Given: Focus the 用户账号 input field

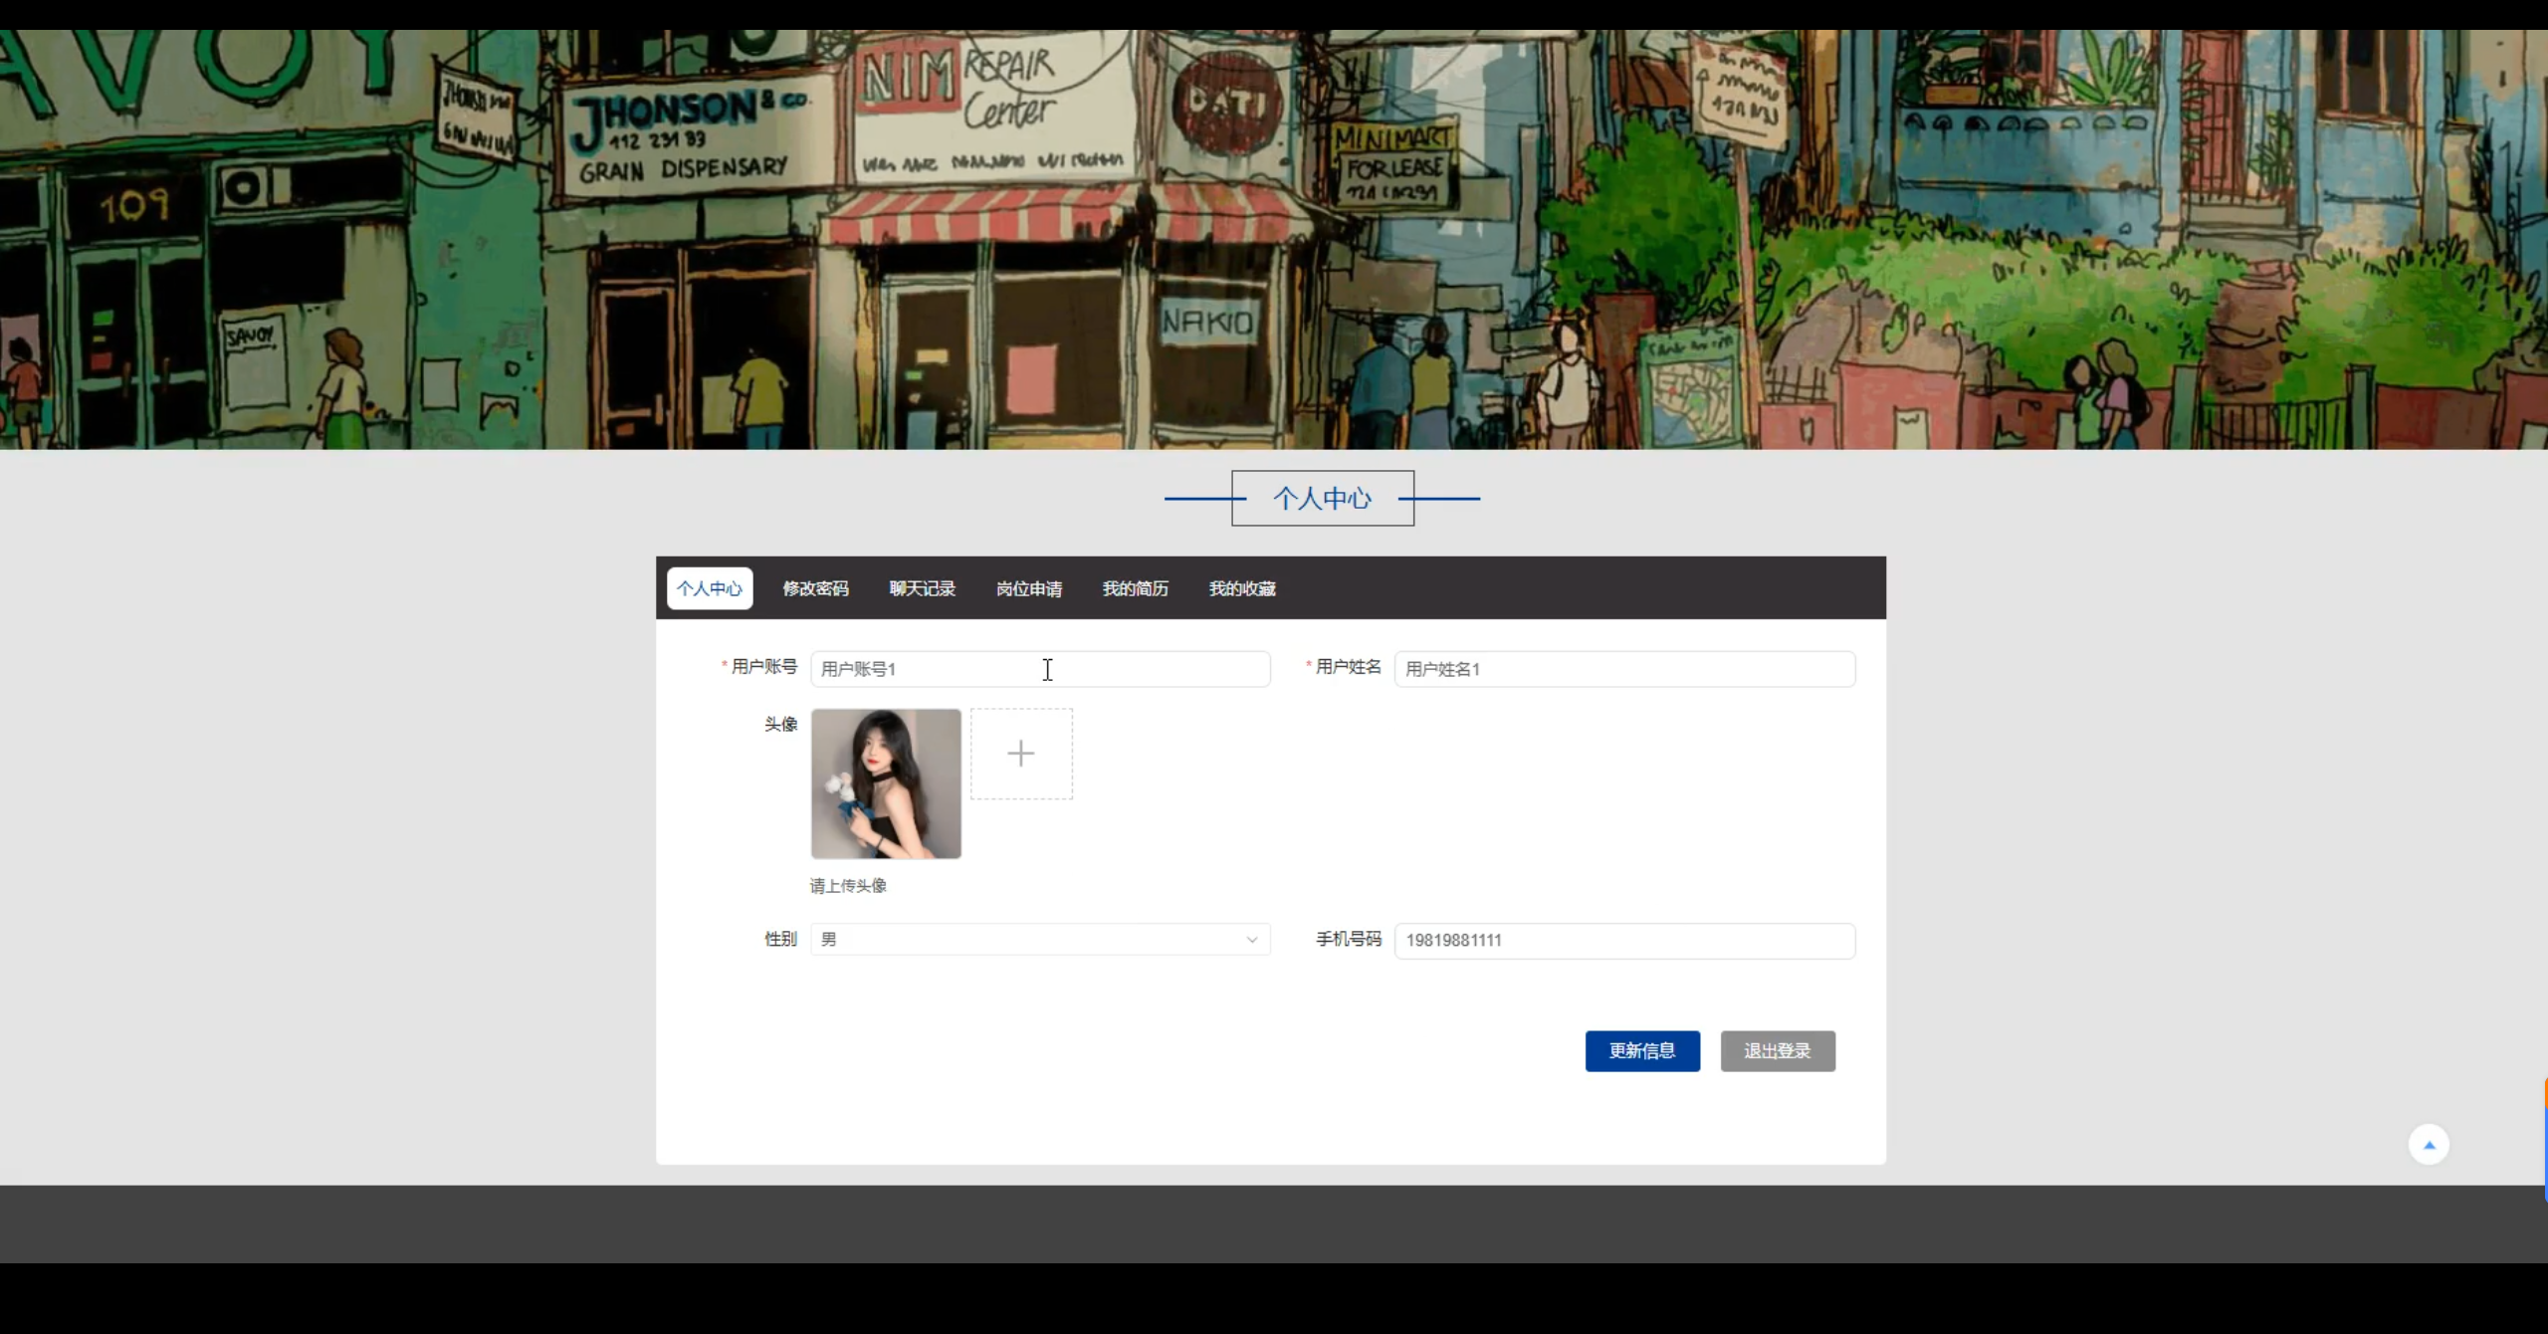Looking at the screenshot, I should [x=1039, y=669].
